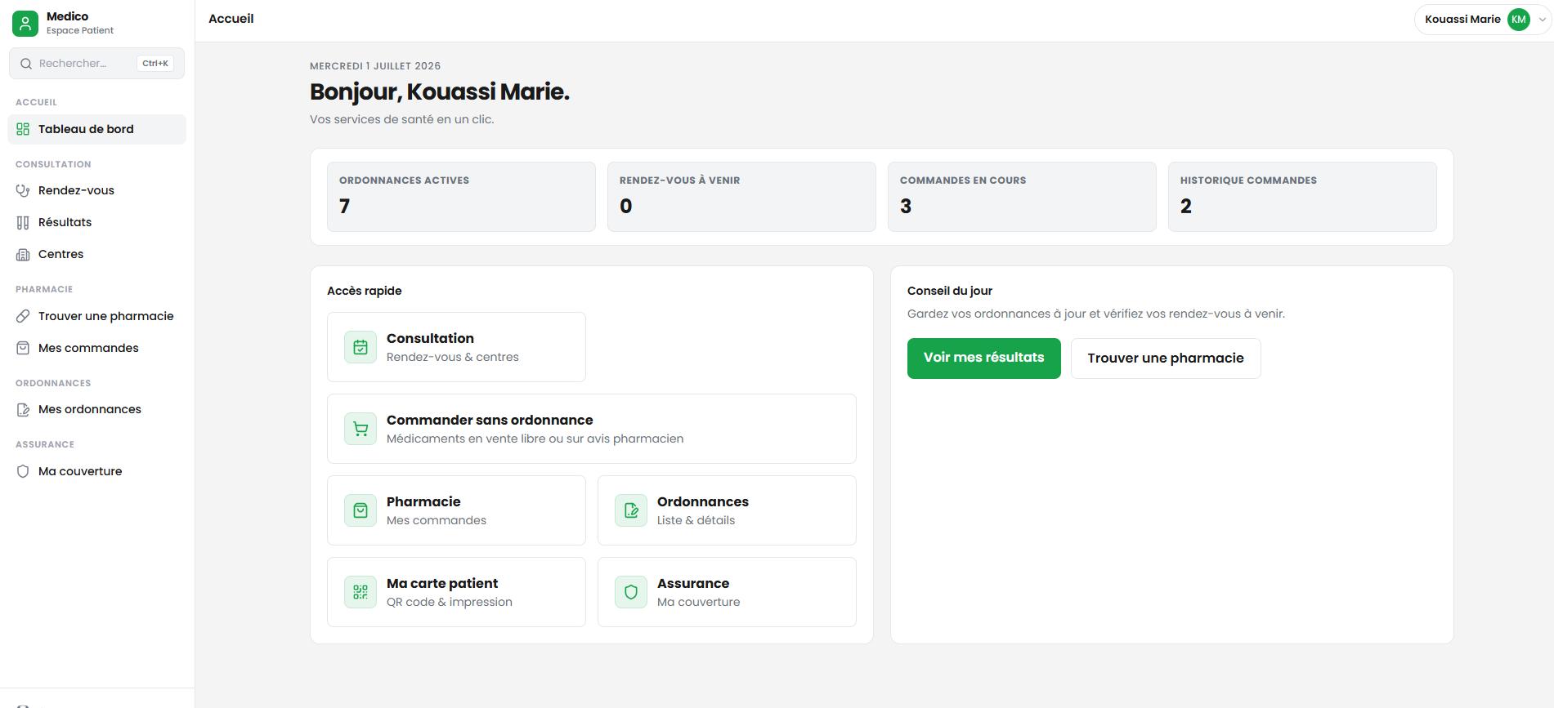Navigate to Mes commandes in sidebar
The height and width of the screenshot is (708, 1554).
click(x=97, y=348)
